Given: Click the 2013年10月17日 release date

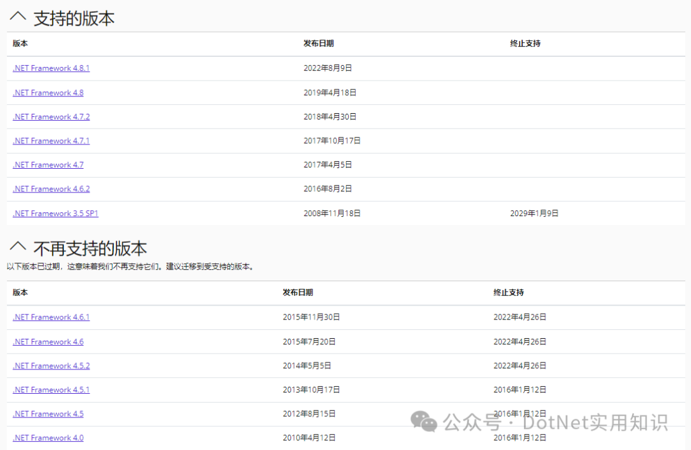Looking at the screenshot, I should tap(311, 390).
